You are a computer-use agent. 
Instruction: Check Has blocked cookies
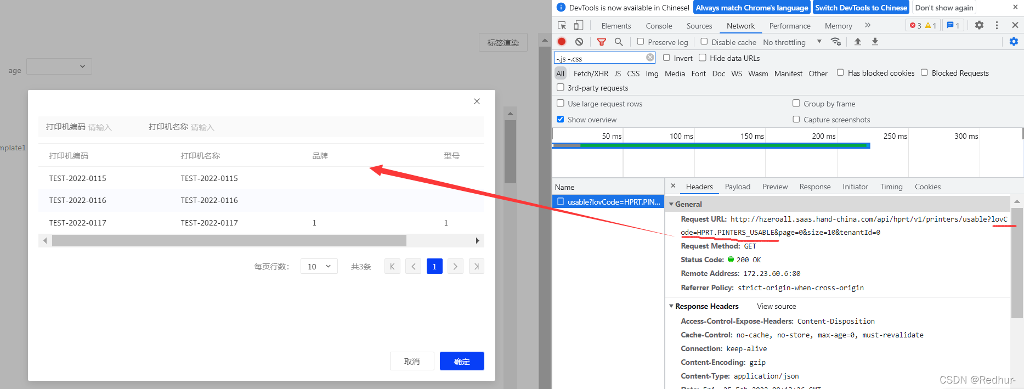pyautogui.click(x=840, y=72)
